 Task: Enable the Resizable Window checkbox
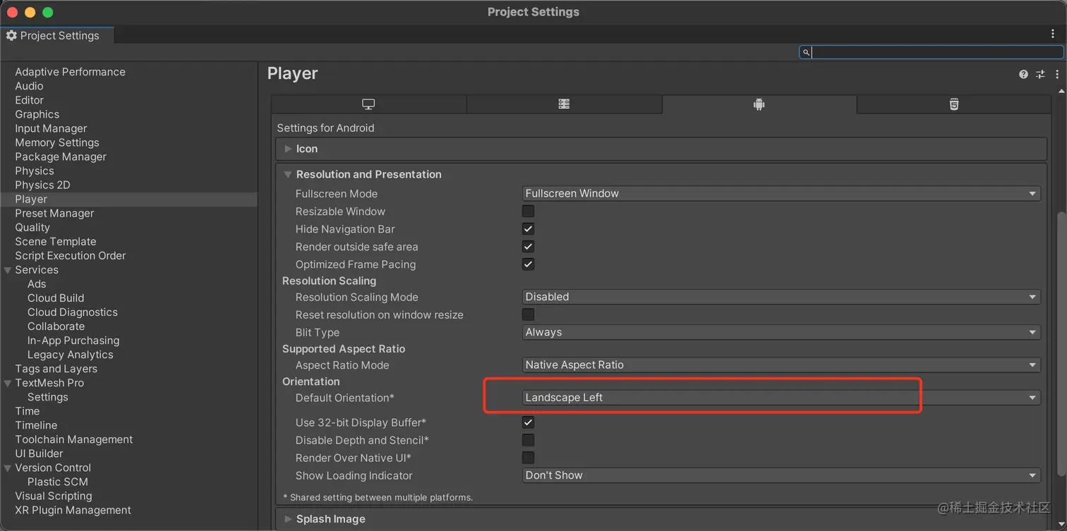(528, 211)
